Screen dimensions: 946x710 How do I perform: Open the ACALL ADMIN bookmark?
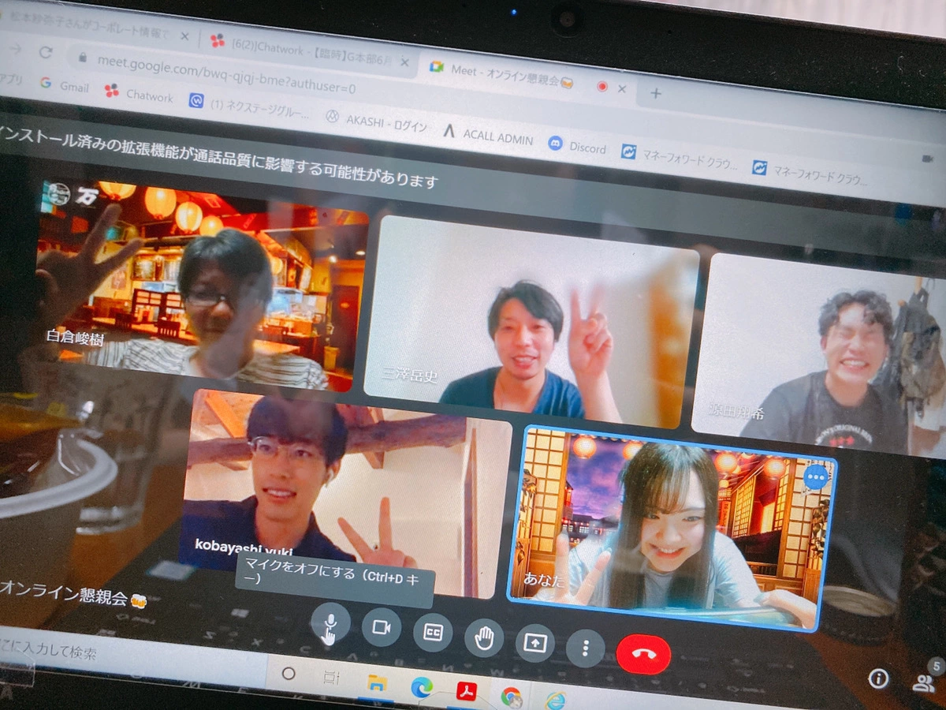(x=488, y=136)
